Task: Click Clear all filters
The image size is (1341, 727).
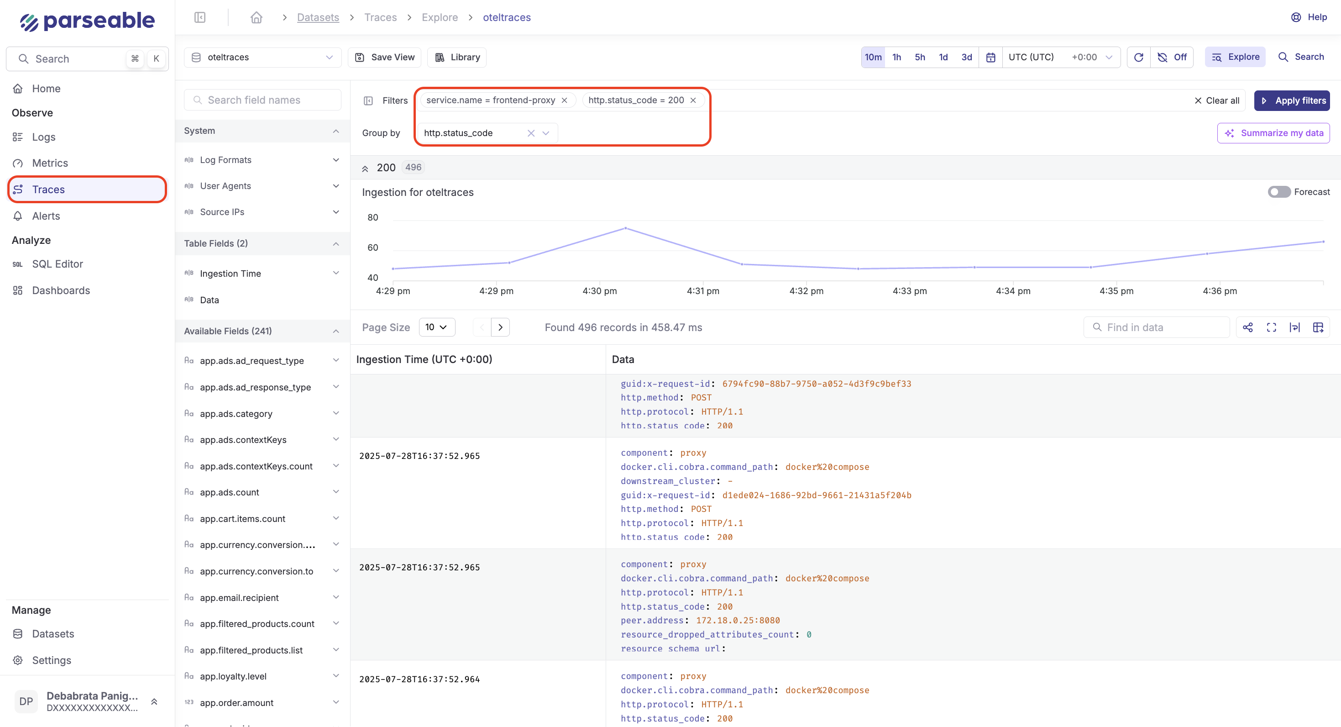Action: (x=1216, y=100)
